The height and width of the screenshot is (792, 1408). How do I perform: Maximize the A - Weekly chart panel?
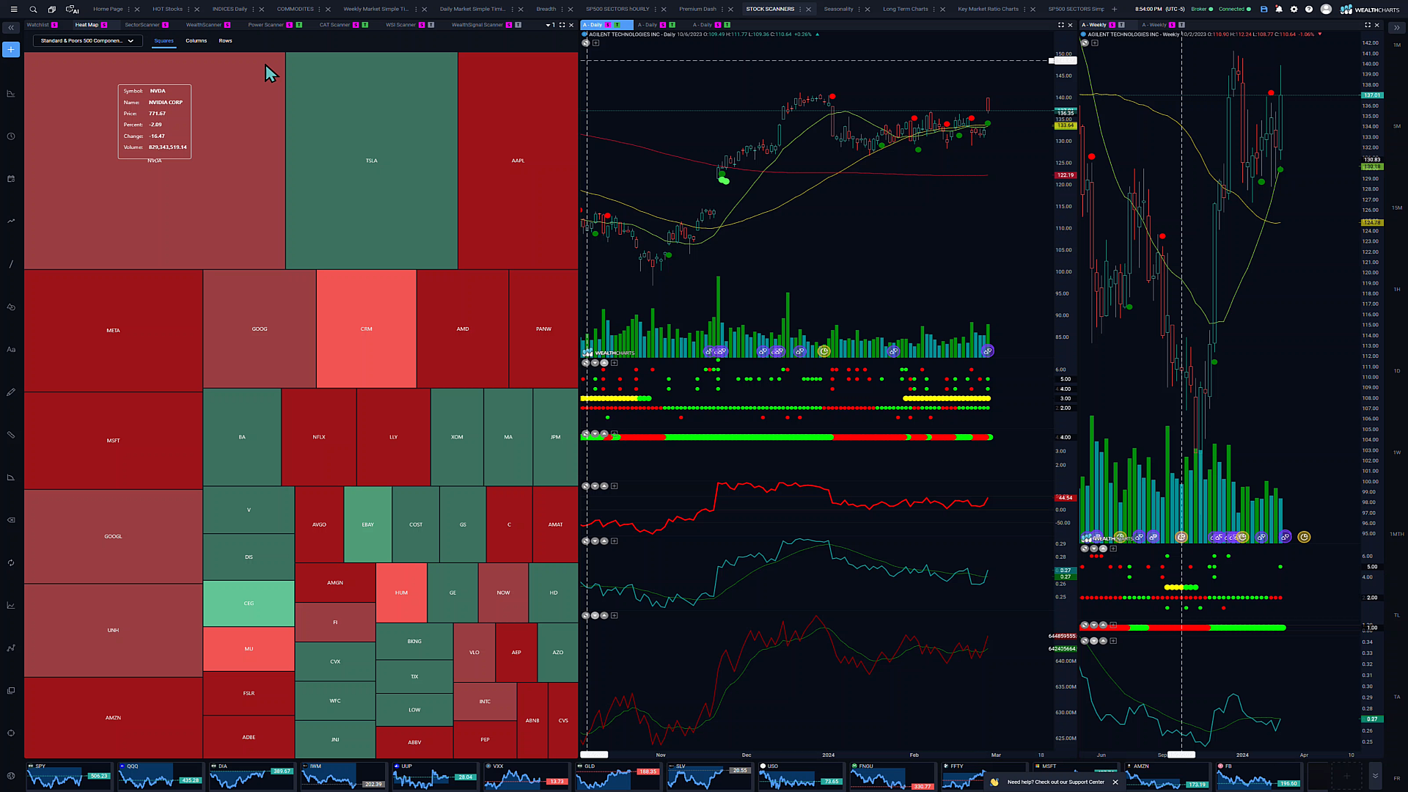pyautogui.click(x=1367, y=25)
